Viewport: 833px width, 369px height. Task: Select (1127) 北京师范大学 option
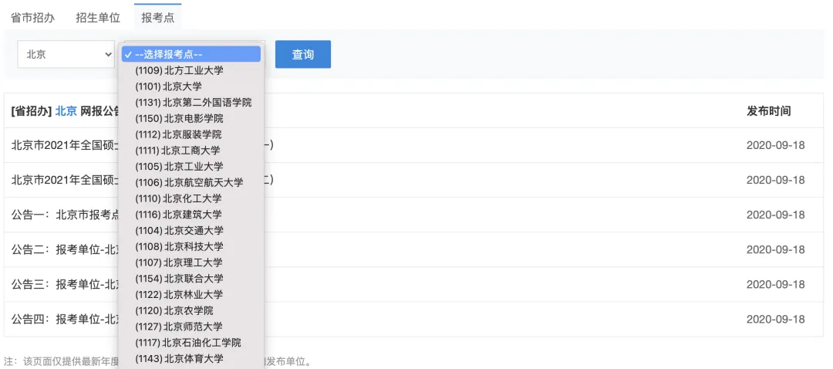click(191, 326)
